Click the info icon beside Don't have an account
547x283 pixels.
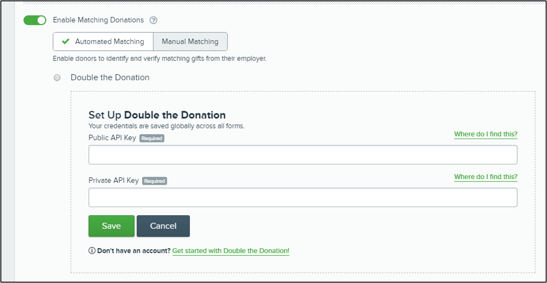92,251
